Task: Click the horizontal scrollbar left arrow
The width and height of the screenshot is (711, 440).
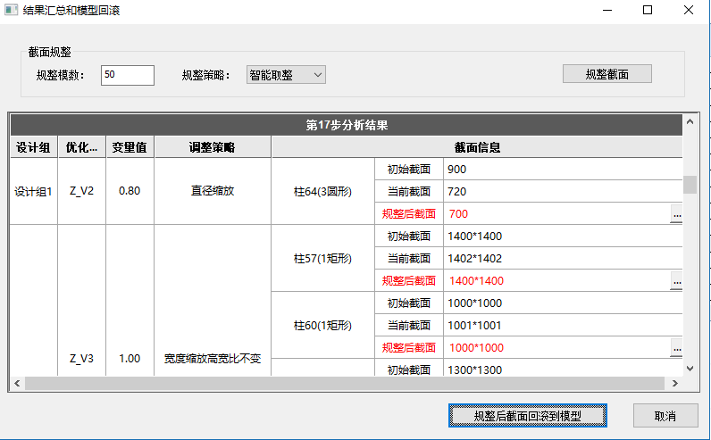Action: click(17, 383)
